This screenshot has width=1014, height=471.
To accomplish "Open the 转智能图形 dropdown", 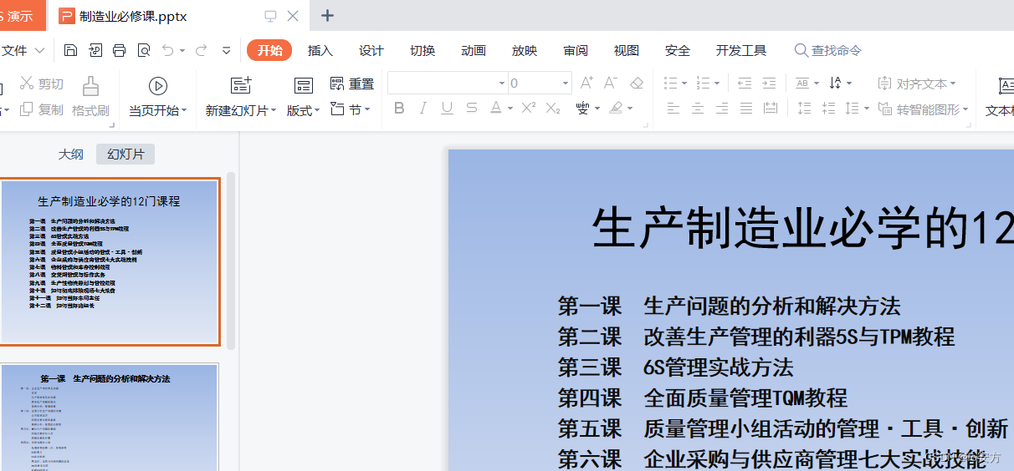I will (x=923, y=109).
